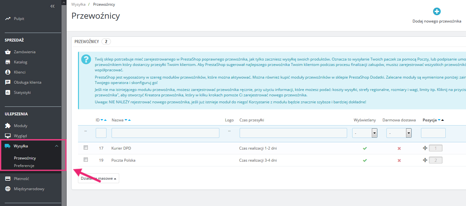Toggle Darmowa dostawa status for Kurier DPD

click(x=399, y=148)
